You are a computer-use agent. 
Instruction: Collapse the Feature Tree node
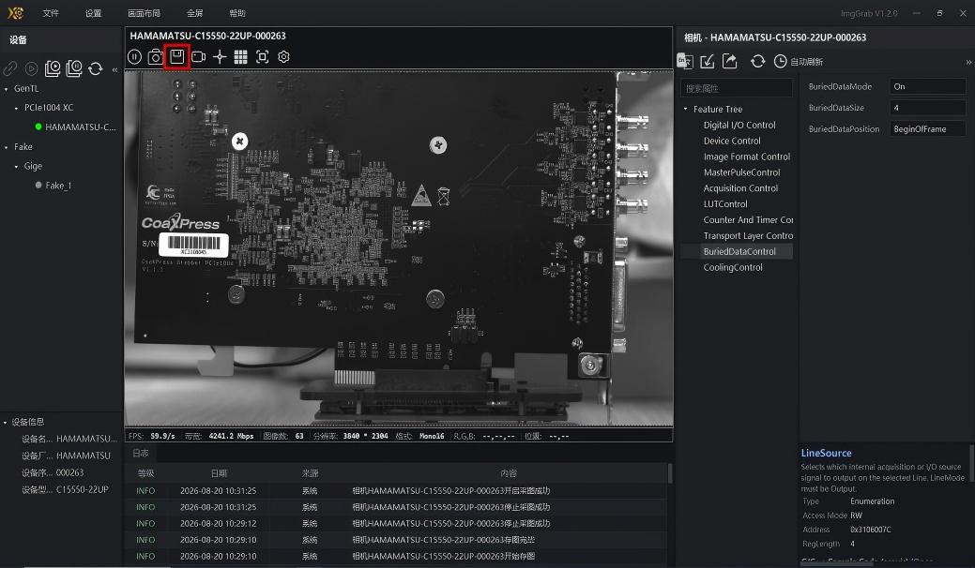[686, 110]
